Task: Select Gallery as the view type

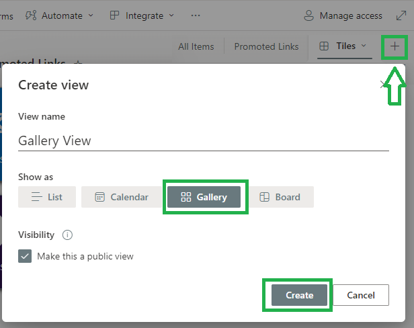Action: point(204,197)
